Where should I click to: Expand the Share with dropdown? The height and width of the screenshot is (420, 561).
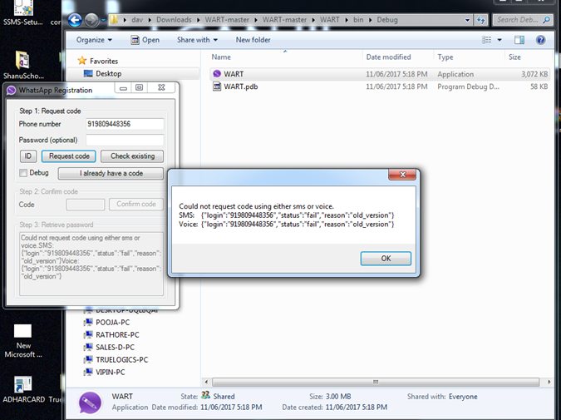pos(197,40)
